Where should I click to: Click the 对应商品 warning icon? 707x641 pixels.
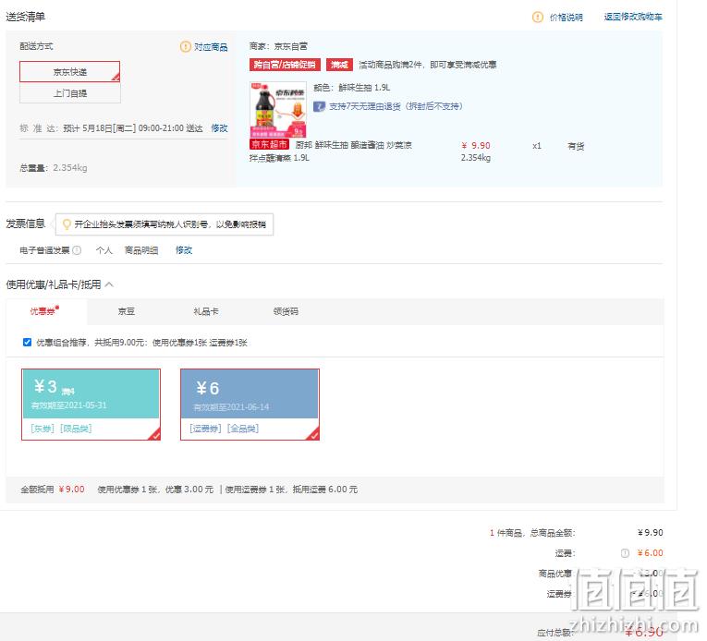tap(186, 46)
